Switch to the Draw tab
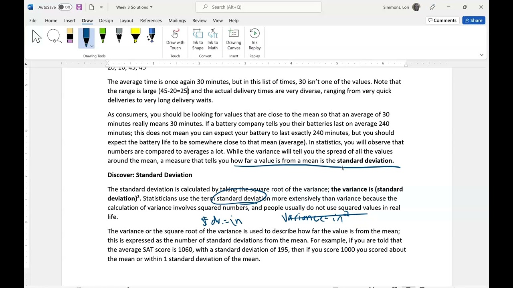The image size is (513, 288). click(87, 20)
